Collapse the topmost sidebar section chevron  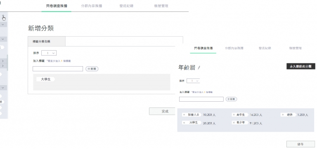coord(3,25)
